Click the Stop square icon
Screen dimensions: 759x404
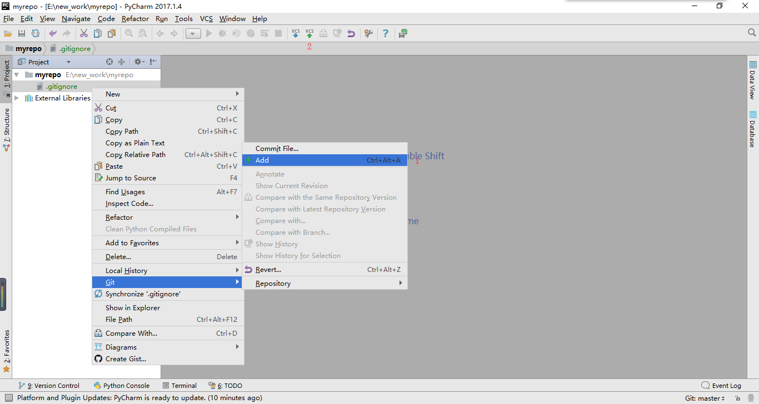coord(278,34)
